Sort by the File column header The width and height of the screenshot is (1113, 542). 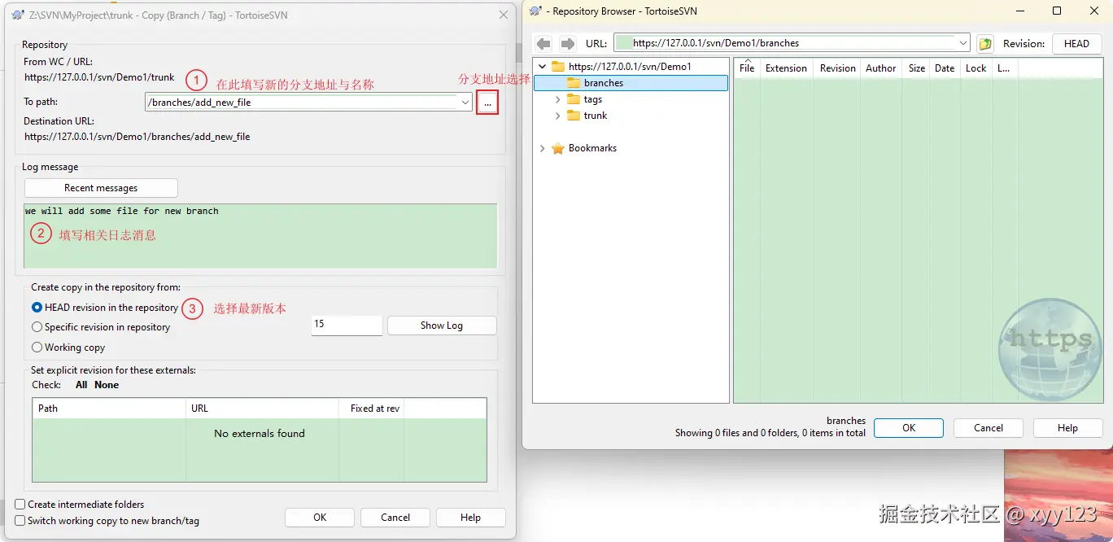pyautogui.click(x=747, y=68)
